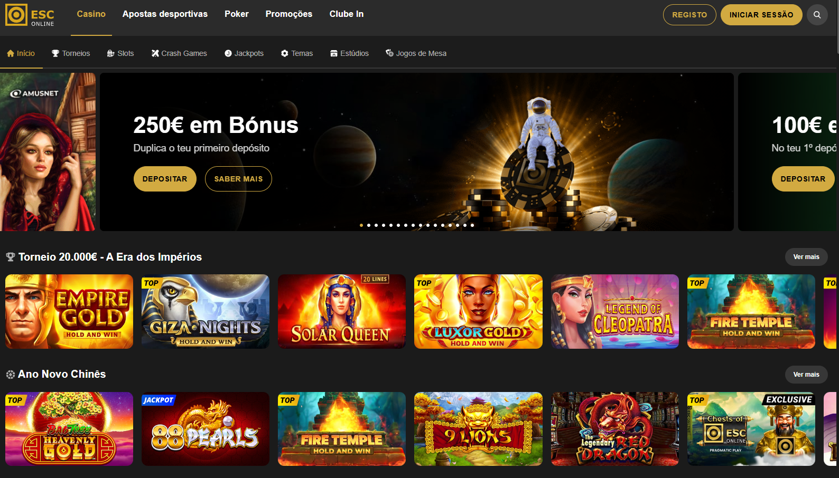Select the last banner carousel dot

[x=472, y=225]
